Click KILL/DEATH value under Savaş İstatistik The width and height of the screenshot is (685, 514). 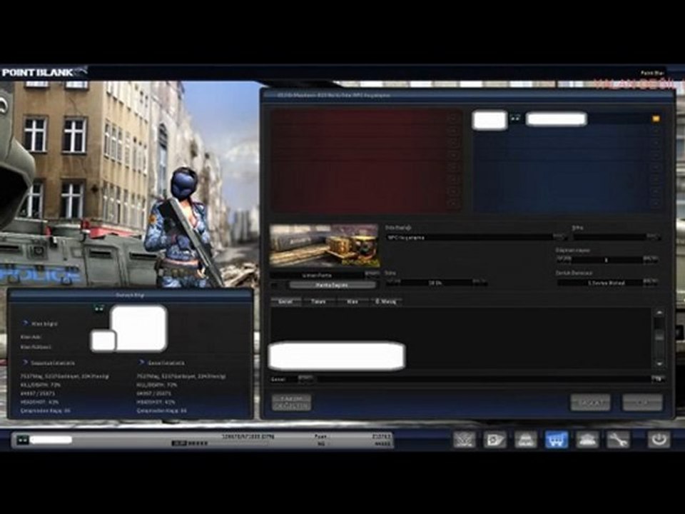point(41,385)
